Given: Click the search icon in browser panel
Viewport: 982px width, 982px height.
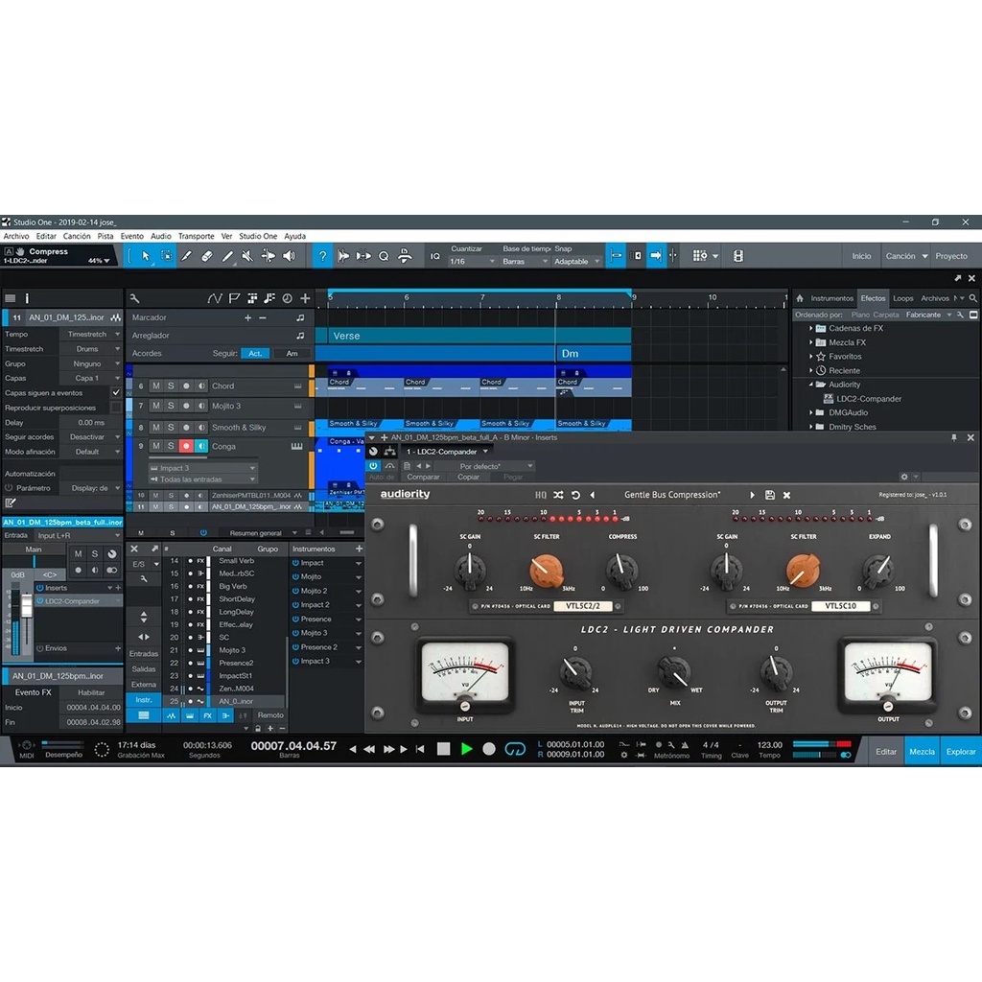Looking at the screenshot, I should (972, 298).
